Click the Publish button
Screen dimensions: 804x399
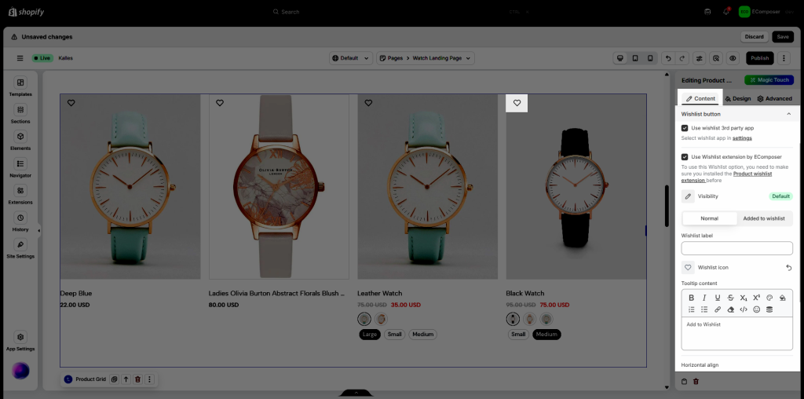[x=759, y=58]
